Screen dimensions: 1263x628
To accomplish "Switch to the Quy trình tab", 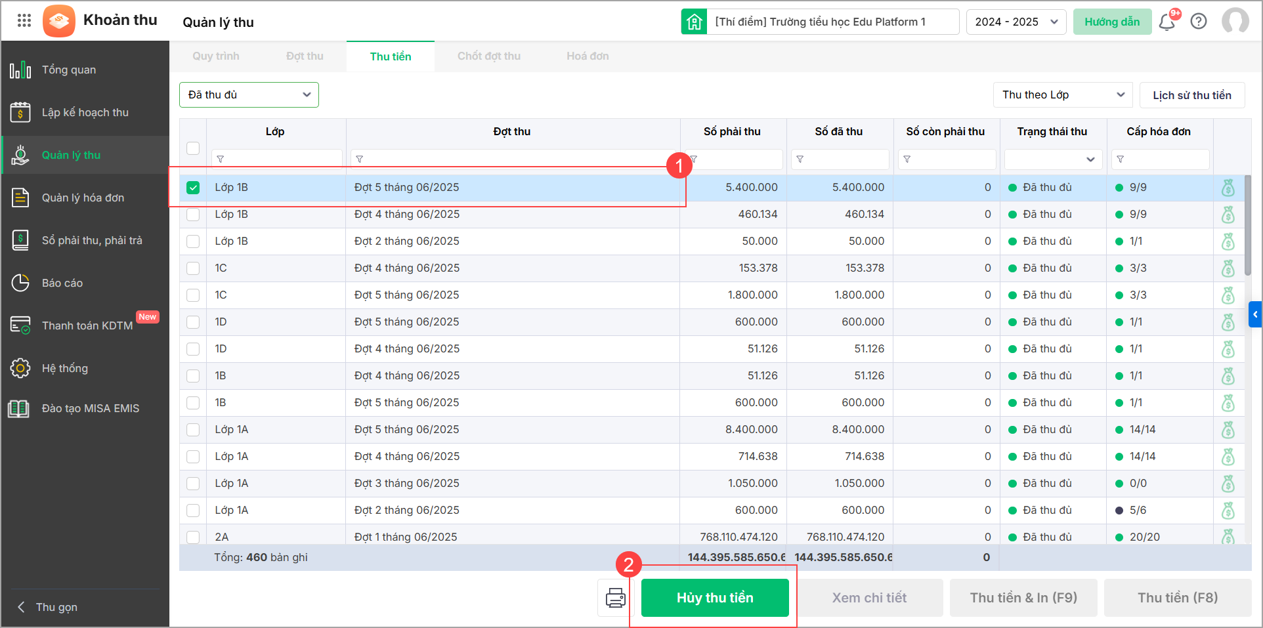I will pyautogui.click(x=216, y=56).
